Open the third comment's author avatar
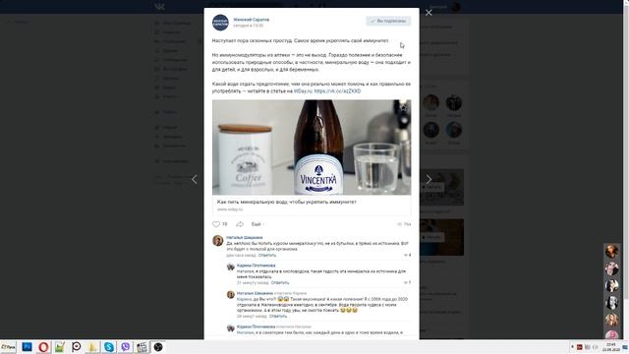 click(x=231, y=295)
